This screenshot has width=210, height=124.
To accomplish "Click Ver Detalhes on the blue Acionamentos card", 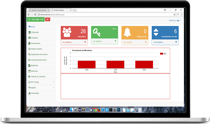I will [x=159, y=42].
